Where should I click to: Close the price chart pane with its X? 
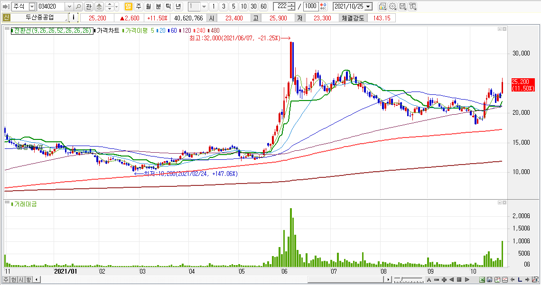[504, 29]
